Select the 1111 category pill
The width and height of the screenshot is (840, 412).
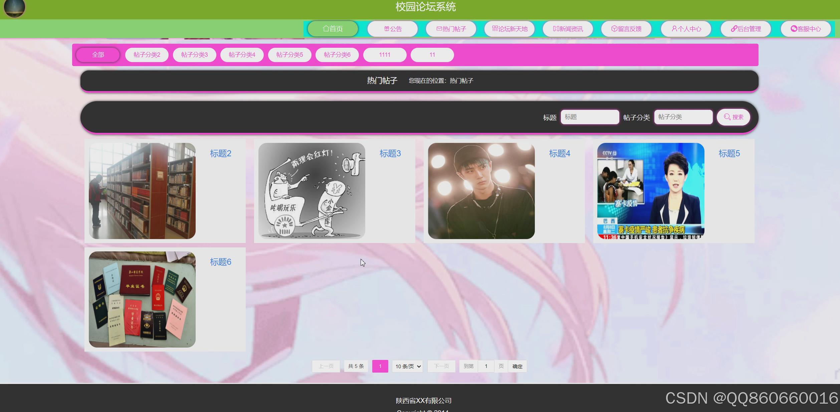(x=385, y=55)
